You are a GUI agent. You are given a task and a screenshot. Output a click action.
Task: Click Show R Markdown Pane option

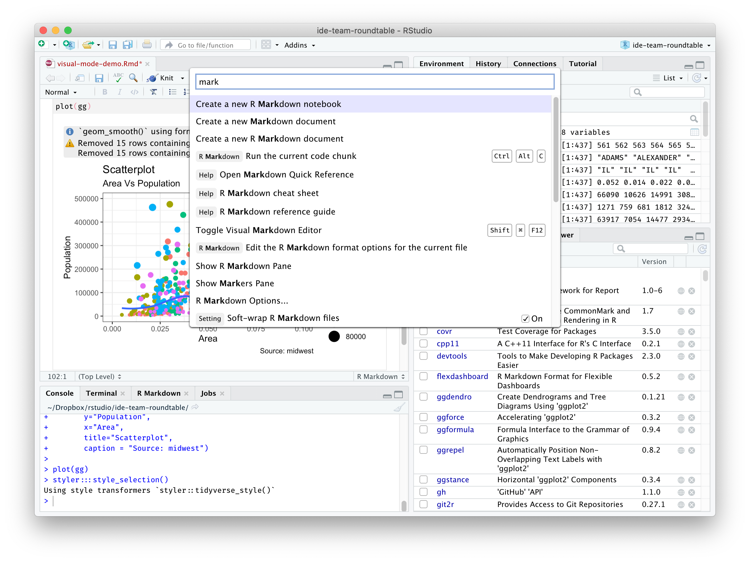pyautogui.click(x=245, y=265)
